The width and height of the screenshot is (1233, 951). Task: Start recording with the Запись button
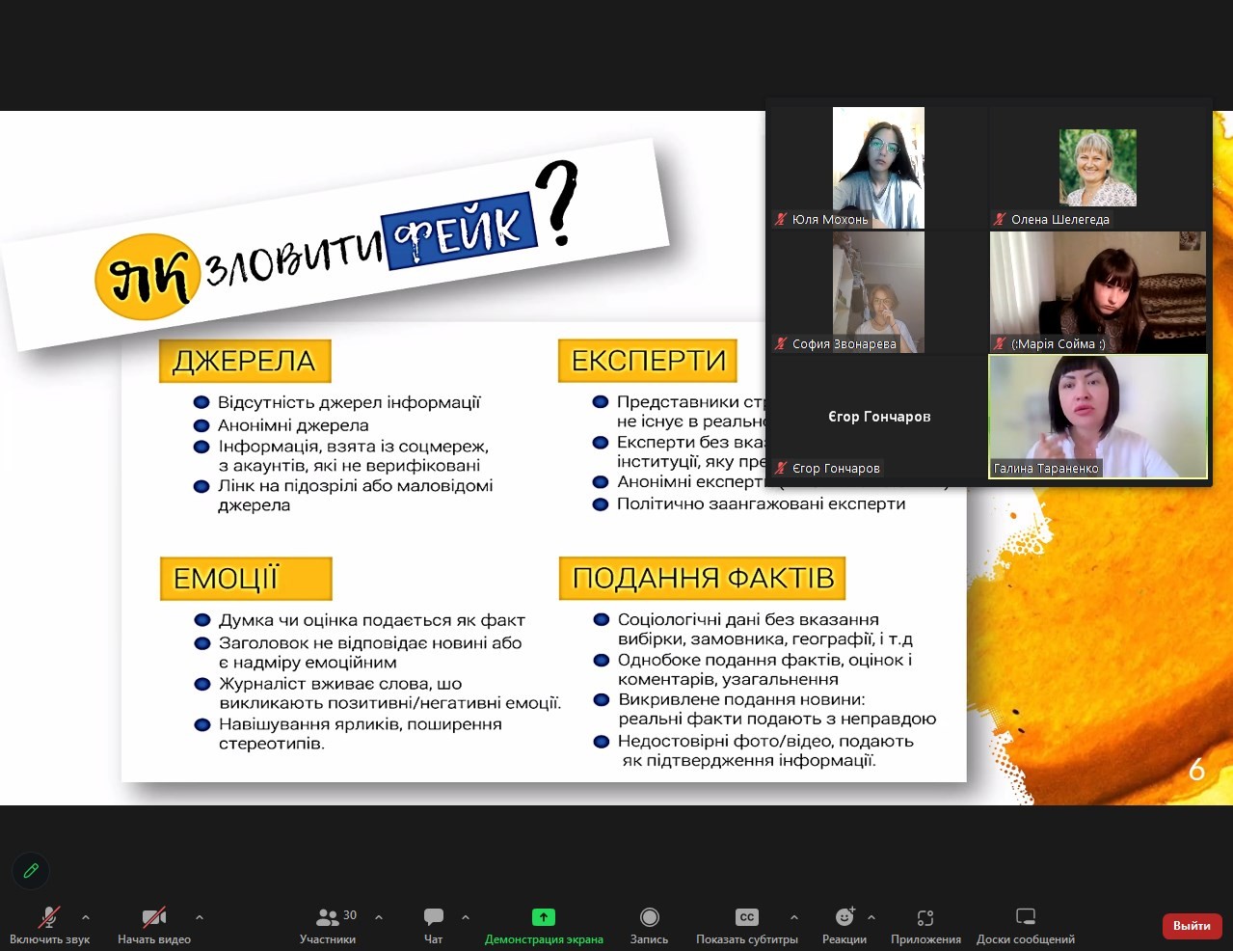pyautogui.click(x=649, y=925)
